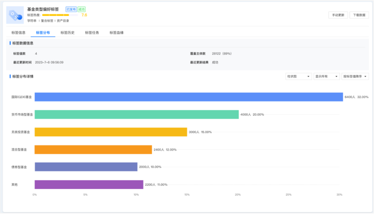Click the blue fund tag icon
This screenshot has width=374, height=214.
(x=15, y=15)
